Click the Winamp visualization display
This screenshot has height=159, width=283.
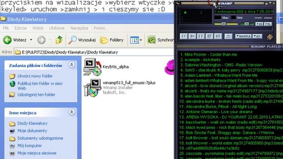tap(195, 16)
